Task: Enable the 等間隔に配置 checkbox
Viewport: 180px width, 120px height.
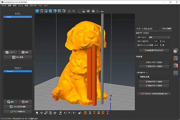Action: (139, 77)
